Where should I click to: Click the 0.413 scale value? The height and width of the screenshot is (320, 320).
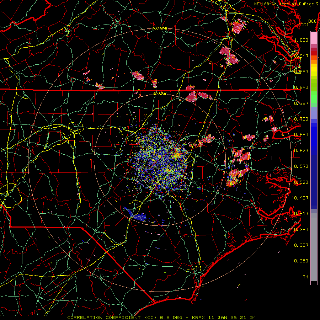click(301, 214)
